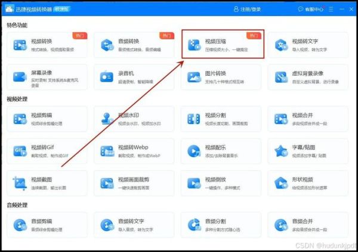Open the 字幕/贴图 star icon
This screenshot has height=252, width=358.
[281, 151]
